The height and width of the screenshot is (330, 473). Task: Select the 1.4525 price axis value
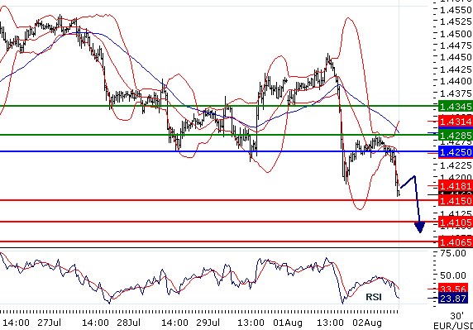(x=456, y=22)
